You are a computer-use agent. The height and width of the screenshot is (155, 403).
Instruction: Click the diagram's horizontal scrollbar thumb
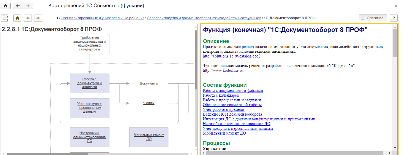[48, 154]
